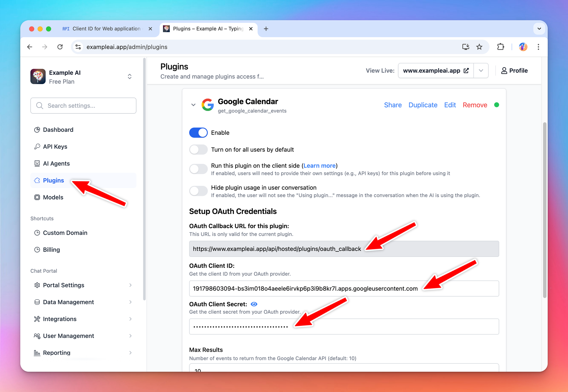Screen dimensions: 568x392
Task: Click the Google logo of the plugin
Action: click(x=207, y=105)
